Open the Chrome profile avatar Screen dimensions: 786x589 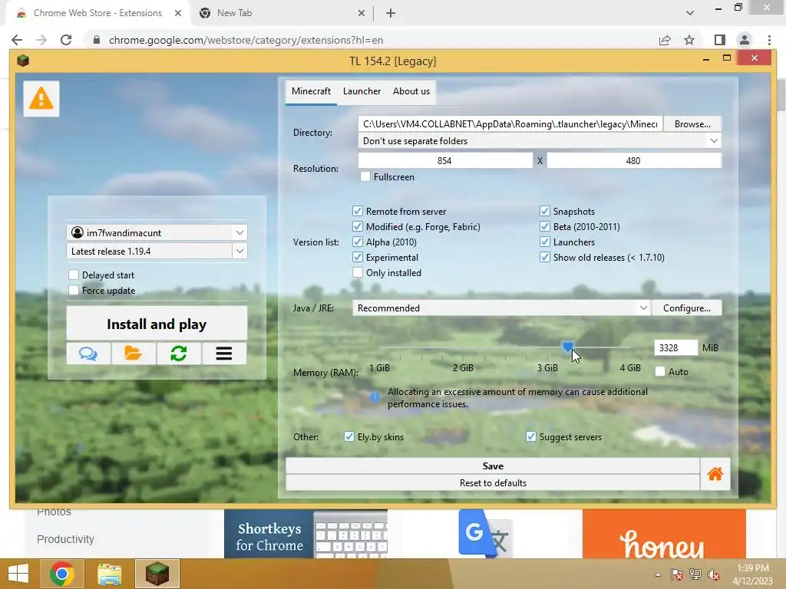coord(745,40)
